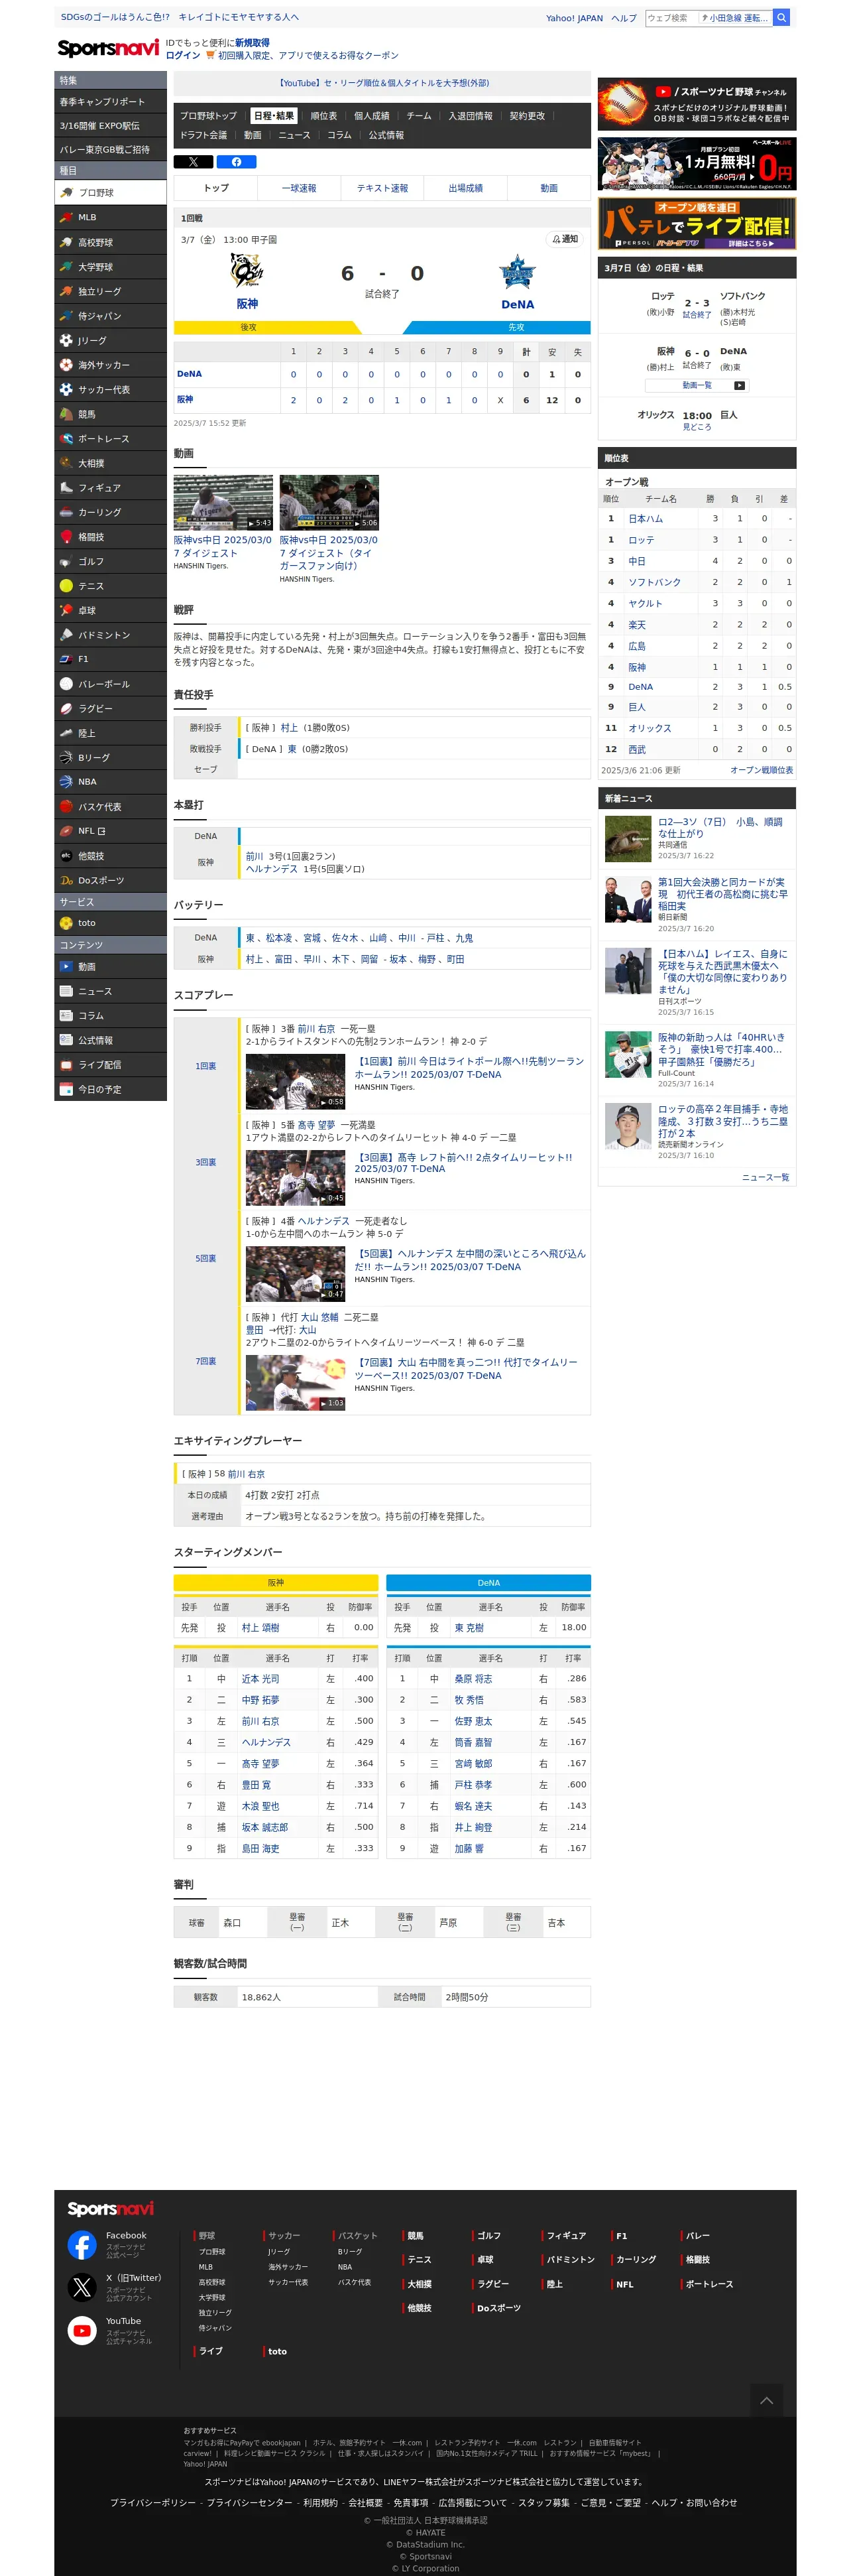Click the 新規取得 ID link
The image size is (851, 2576).
click(x=252, y=43)
